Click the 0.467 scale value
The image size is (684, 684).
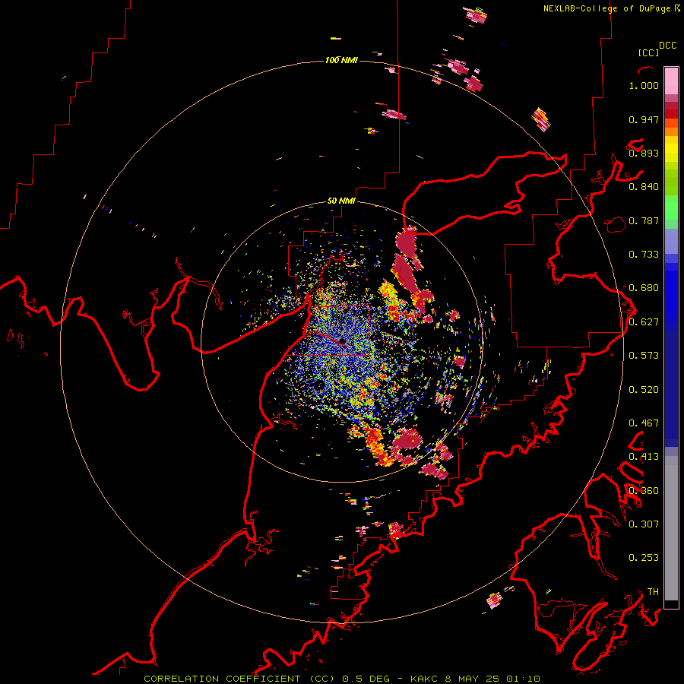tap(644, 423)
